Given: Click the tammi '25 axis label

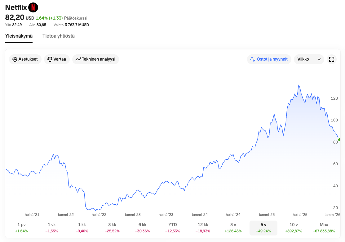Looking at the screenshot, I should (x=267, y=215).
